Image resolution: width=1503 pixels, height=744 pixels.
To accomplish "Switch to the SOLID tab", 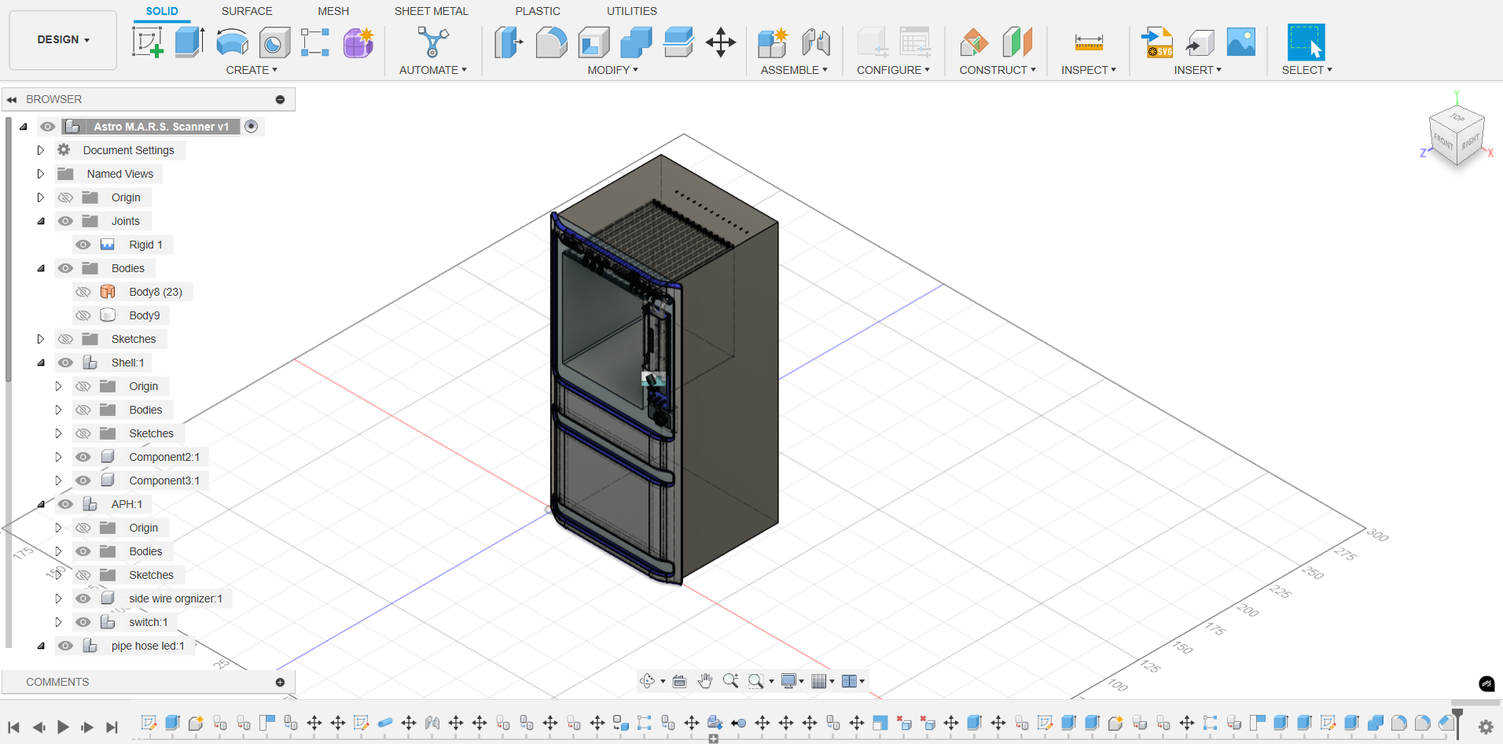I will (x=162, y=11).
